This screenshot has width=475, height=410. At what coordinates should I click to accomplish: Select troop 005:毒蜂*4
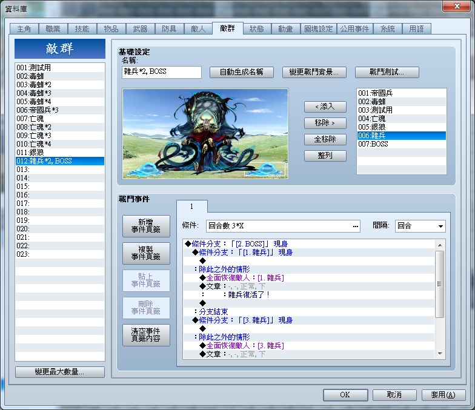(59, 102)
